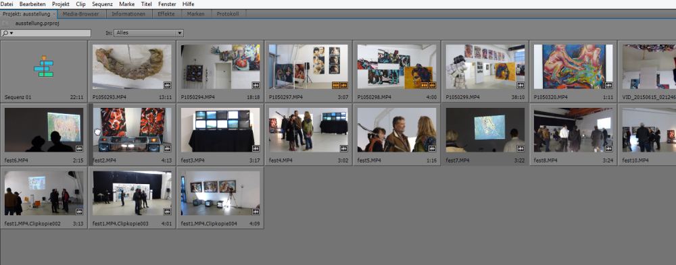Select the P1050320.MP4 painting thumbnail

tap(573, 67)
